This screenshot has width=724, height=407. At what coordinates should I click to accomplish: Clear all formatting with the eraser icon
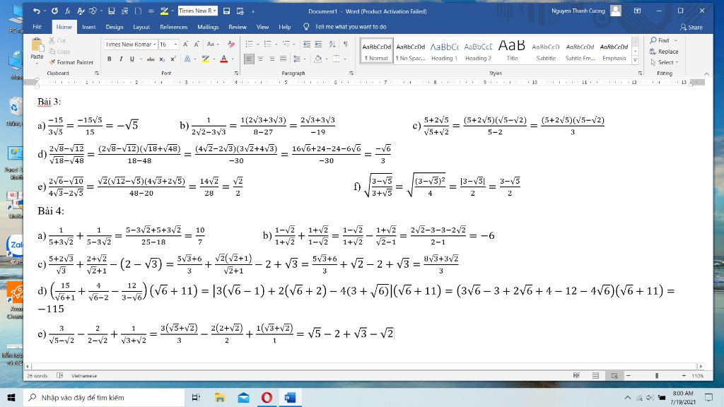coord(231,45)
